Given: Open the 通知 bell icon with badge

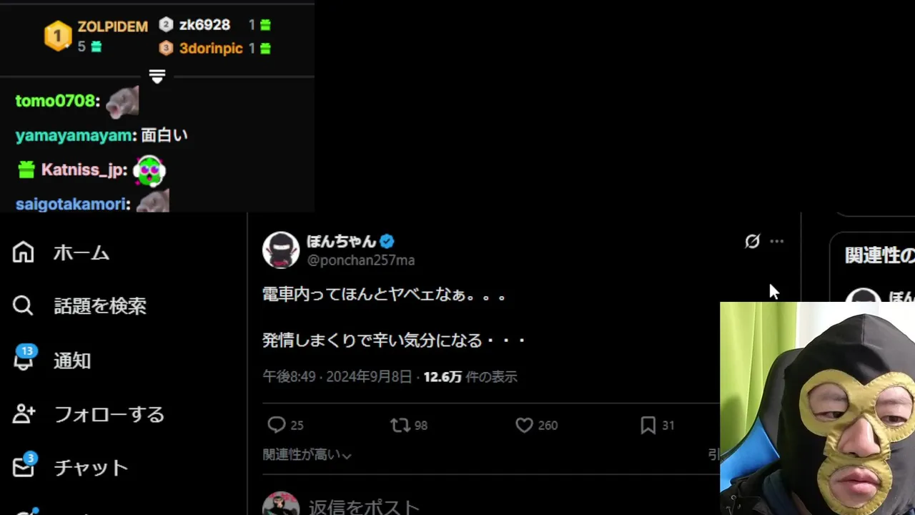Looking at the screenshot, I should point(24,358).
